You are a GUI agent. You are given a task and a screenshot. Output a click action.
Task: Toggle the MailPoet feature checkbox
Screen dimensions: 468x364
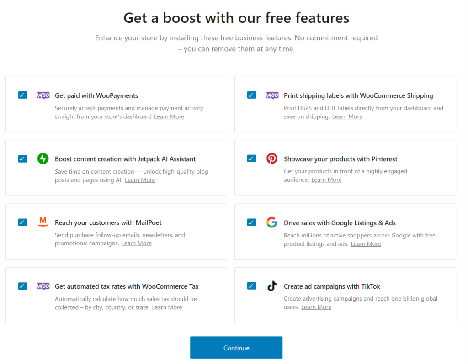tap(22, 222)
